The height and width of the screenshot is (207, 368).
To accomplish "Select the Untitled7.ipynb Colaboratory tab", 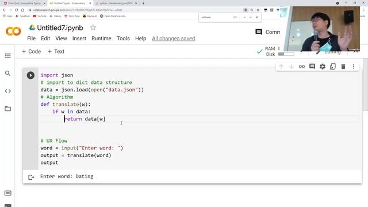I will [x=70, y=3].
